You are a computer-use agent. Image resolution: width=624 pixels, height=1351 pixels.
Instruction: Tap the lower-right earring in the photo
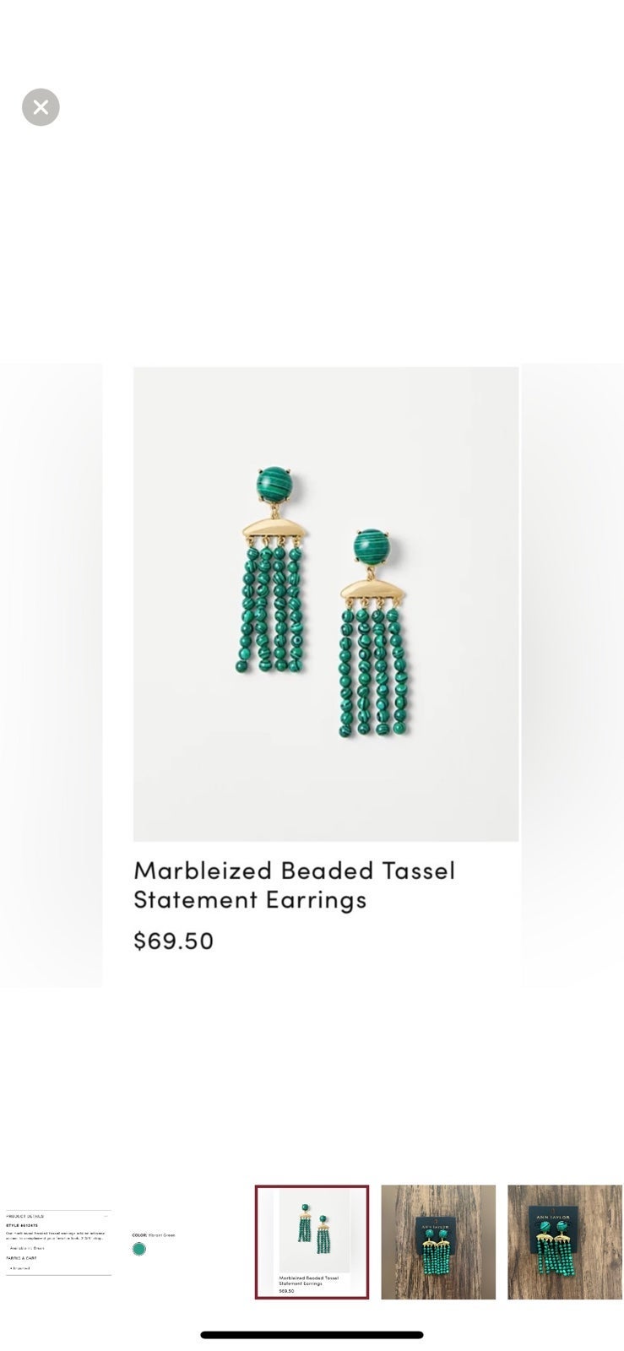click(x=371, y=632)
